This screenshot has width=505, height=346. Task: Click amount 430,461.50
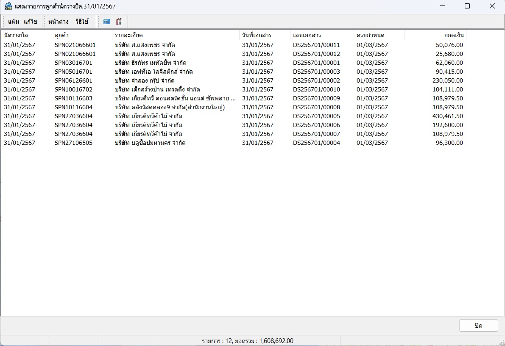(448, 116)
